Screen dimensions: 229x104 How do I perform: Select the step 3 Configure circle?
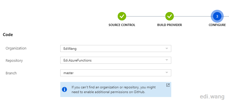click(217, 16)
